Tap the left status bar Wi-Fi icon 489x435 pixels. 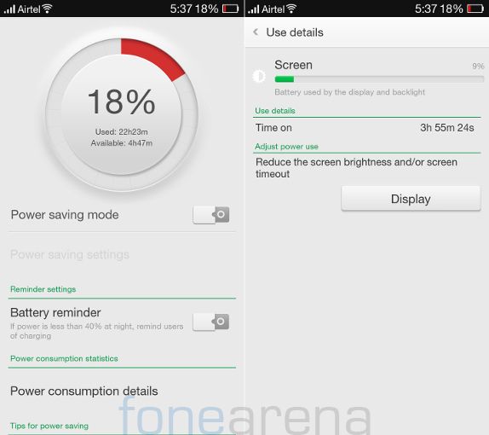coord(48,9)
